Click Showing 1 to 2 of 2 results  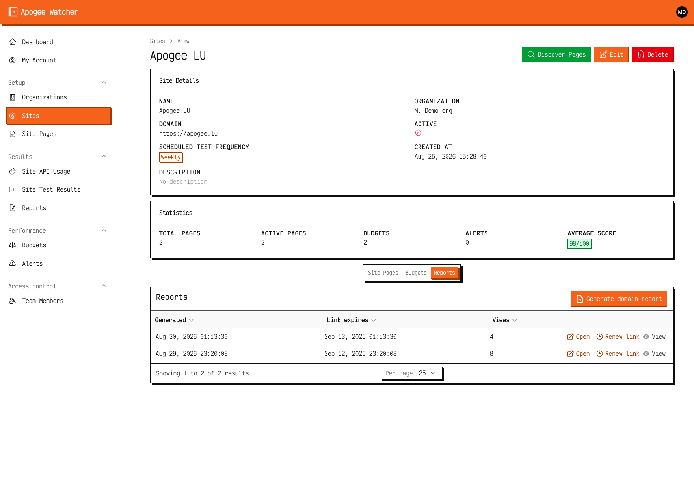[202, 373]
